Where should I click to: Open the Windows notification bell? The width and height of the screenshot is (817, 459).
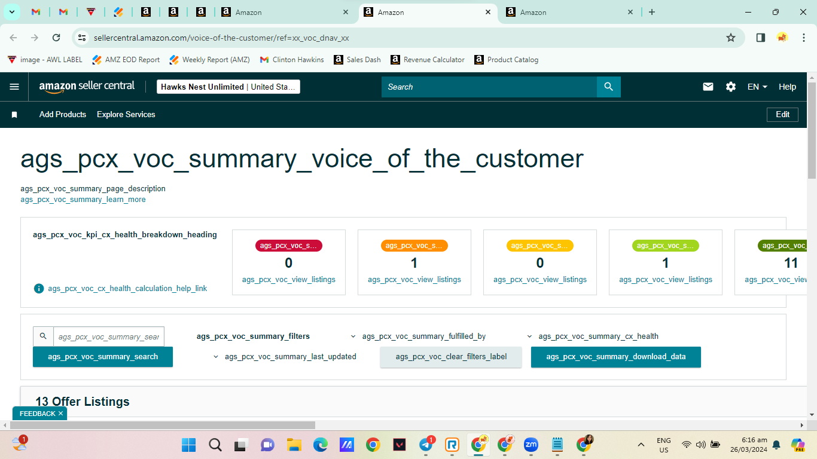pos(776,445)
